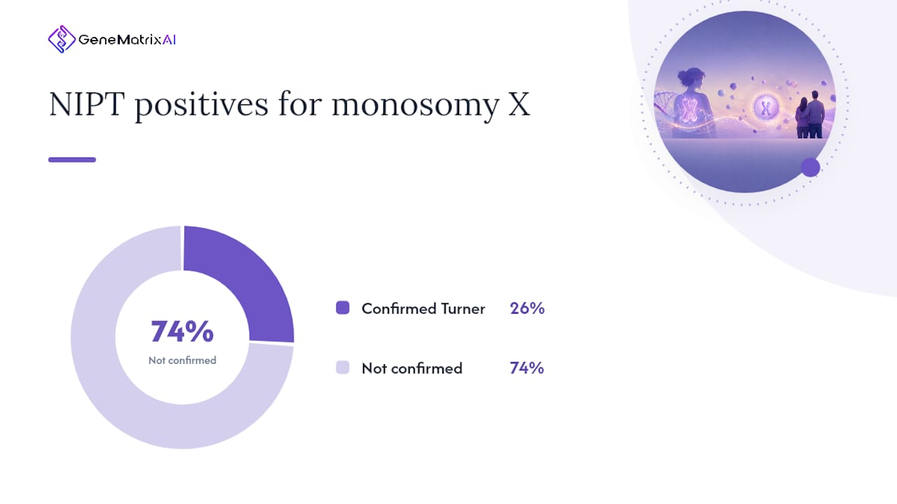The image size is (897, 504).
Task: Click the solid purple dot on the circular image
Action: click(x=810, y=167)
